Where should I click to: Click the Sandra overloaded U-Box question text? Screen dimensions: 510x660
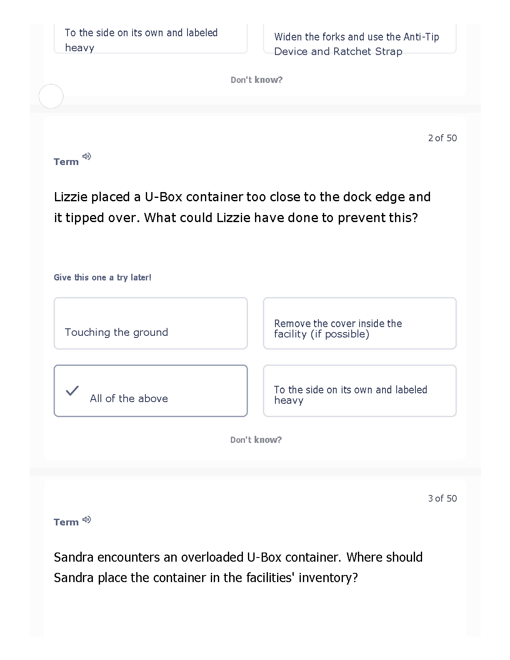point(238,567)
